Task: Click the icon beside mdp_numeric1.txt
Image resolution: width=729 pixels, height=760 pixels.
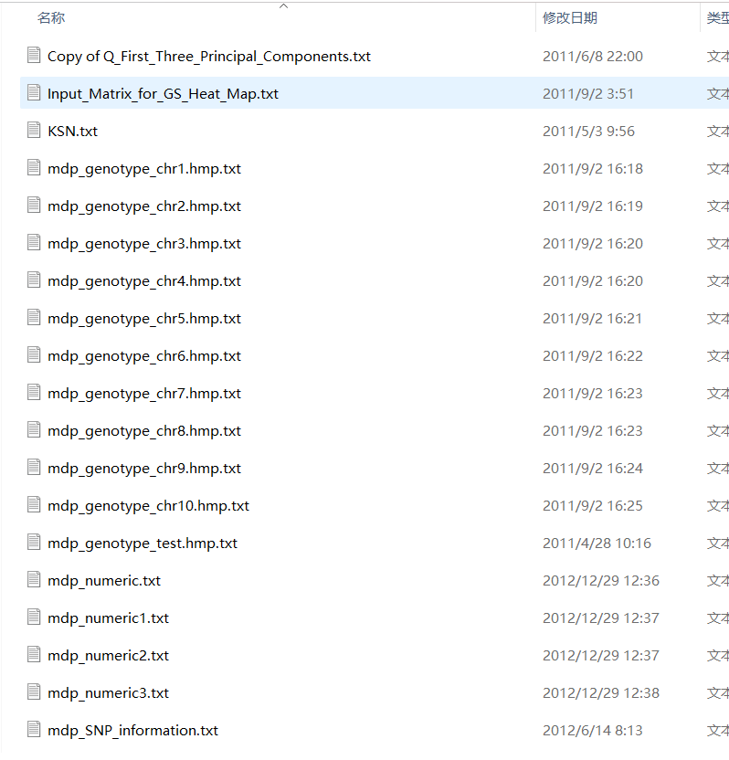Action: (34, 617)
